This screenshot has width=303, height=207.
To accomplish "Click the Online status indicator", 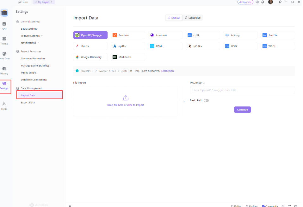I will (236, 206).
